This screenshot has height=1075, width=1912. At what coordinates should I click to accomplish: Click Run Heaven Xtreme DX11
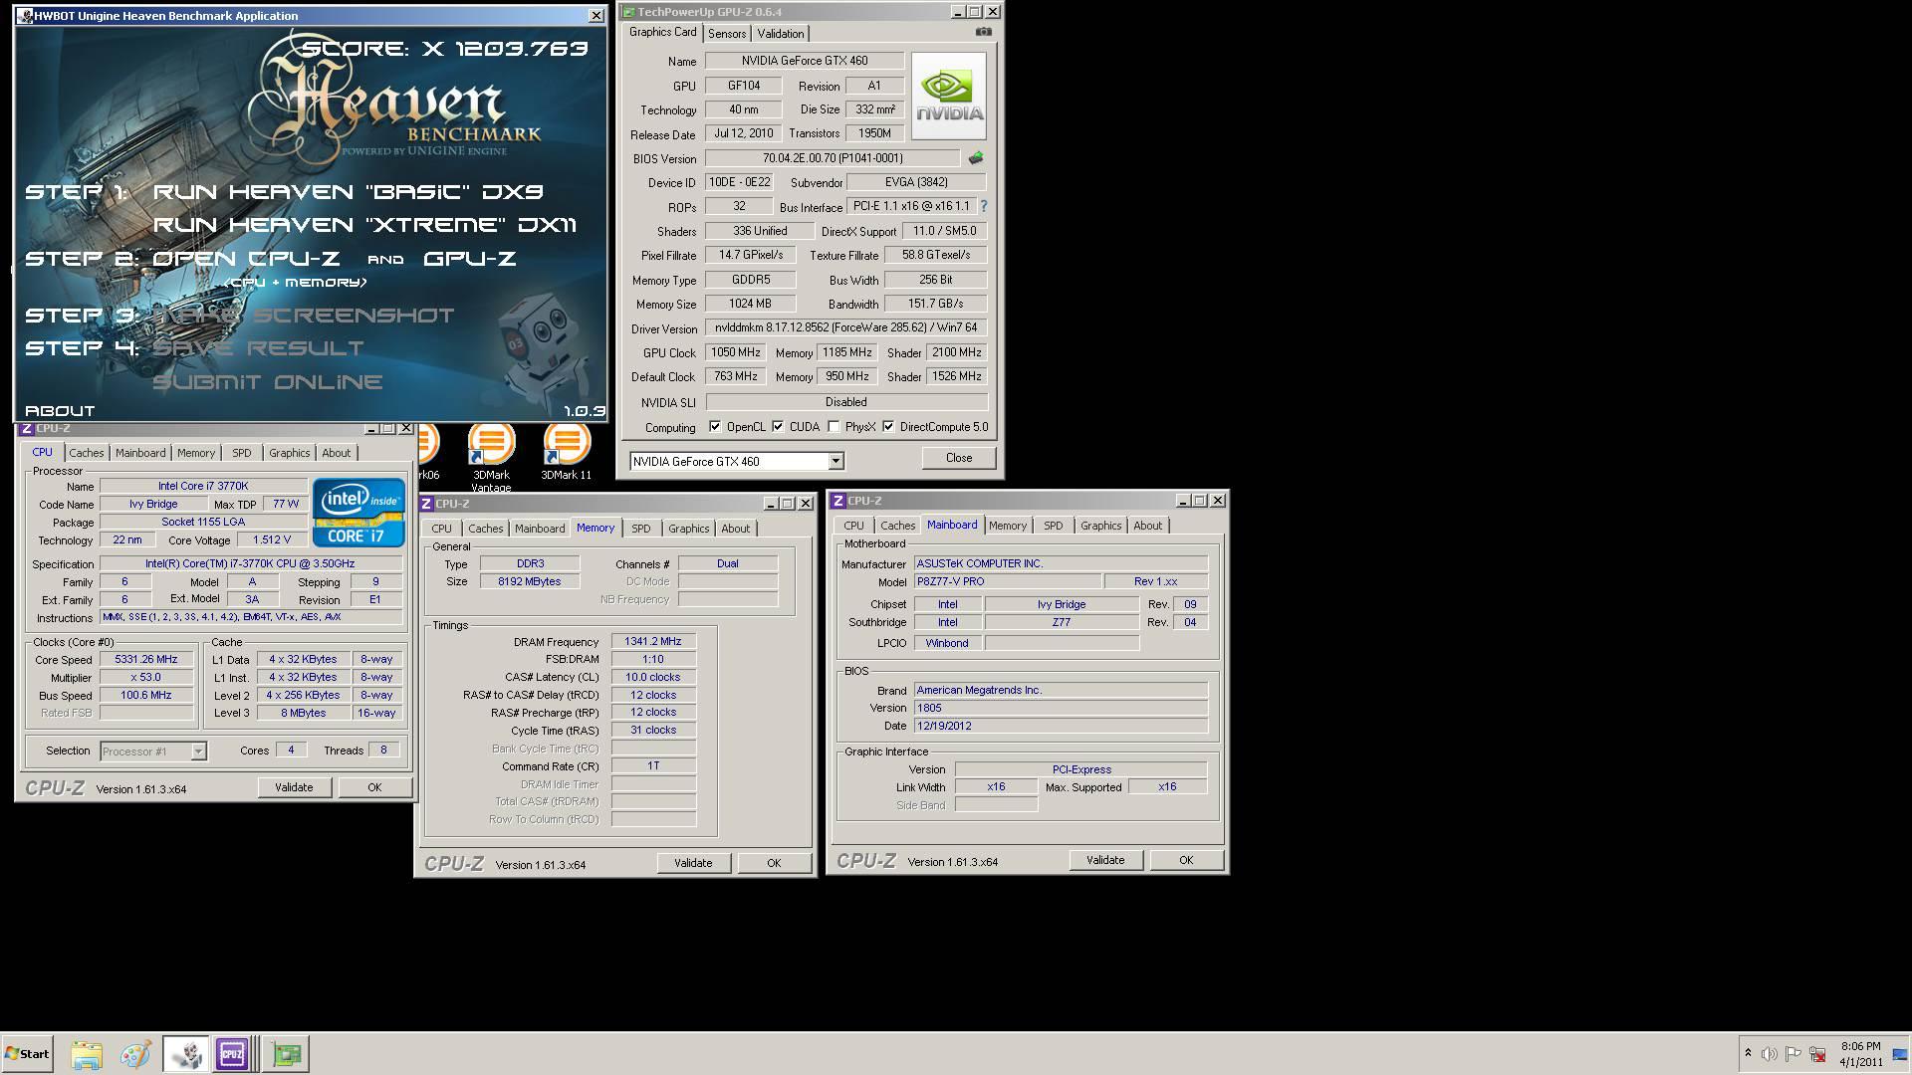click(364, 225)
